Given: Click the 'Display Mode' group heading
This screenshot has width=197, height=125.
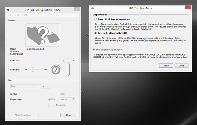Looking at the screenshot, I should [100, 15].
